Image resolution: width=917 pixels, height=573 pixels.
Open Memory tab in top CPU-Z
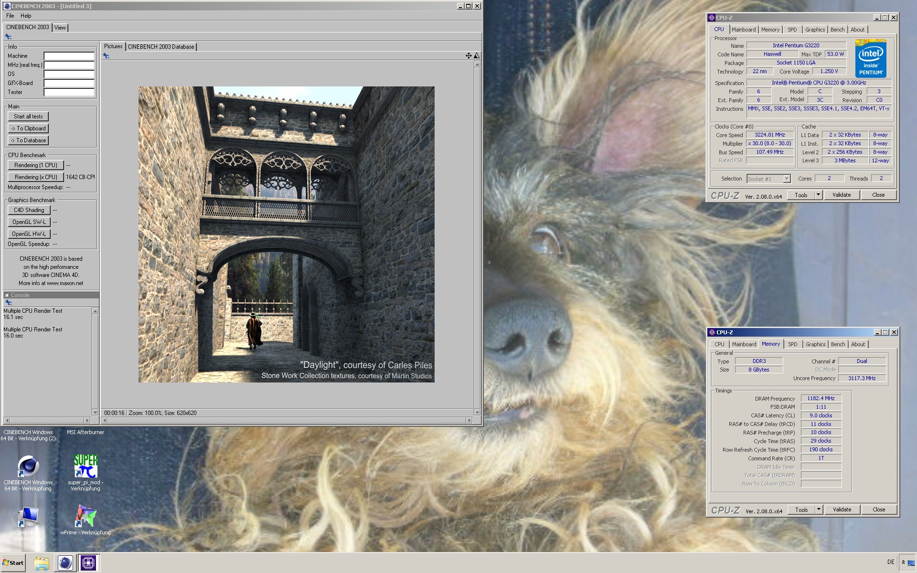(770, 30)
